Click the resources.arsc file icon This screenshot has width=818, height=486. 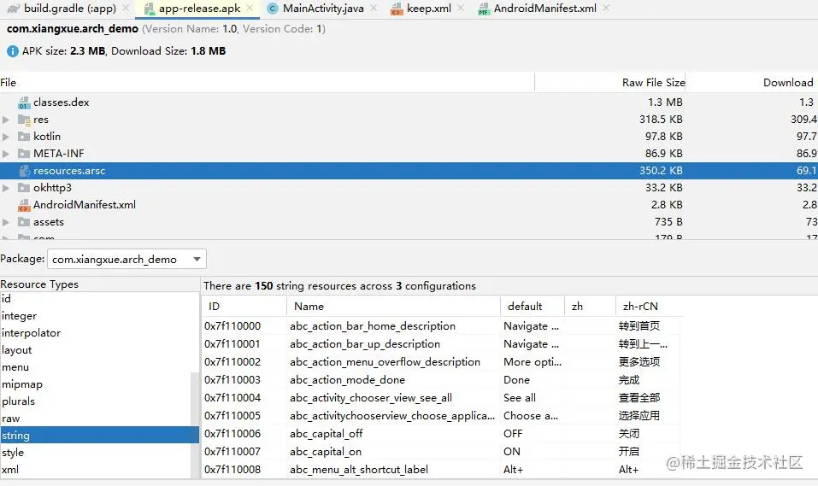tap(23, 171)
